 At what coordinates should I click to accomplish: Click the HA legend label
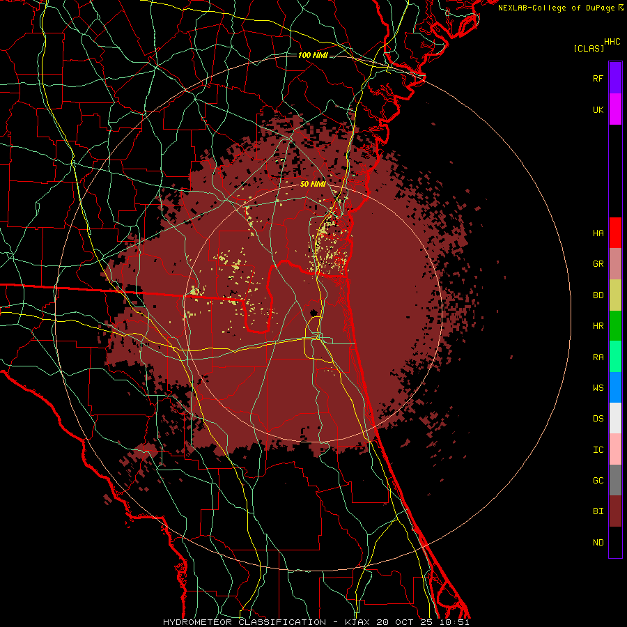click(x=598, y=233)
